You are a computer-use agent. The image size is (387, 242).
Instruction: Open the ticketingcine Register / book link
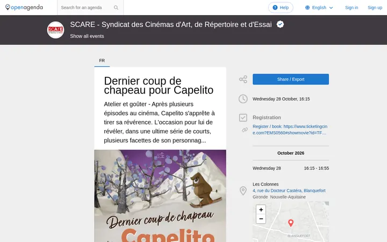click(x=290, y=130)
